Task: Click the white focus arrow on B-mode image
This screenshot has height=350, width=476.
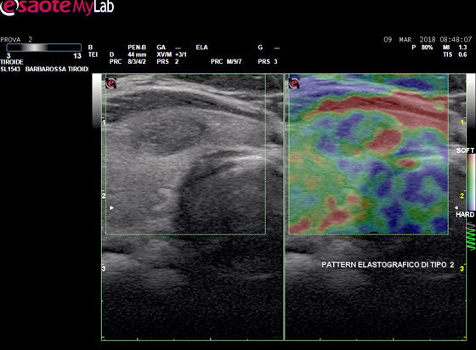Action: tap(111, 208)
